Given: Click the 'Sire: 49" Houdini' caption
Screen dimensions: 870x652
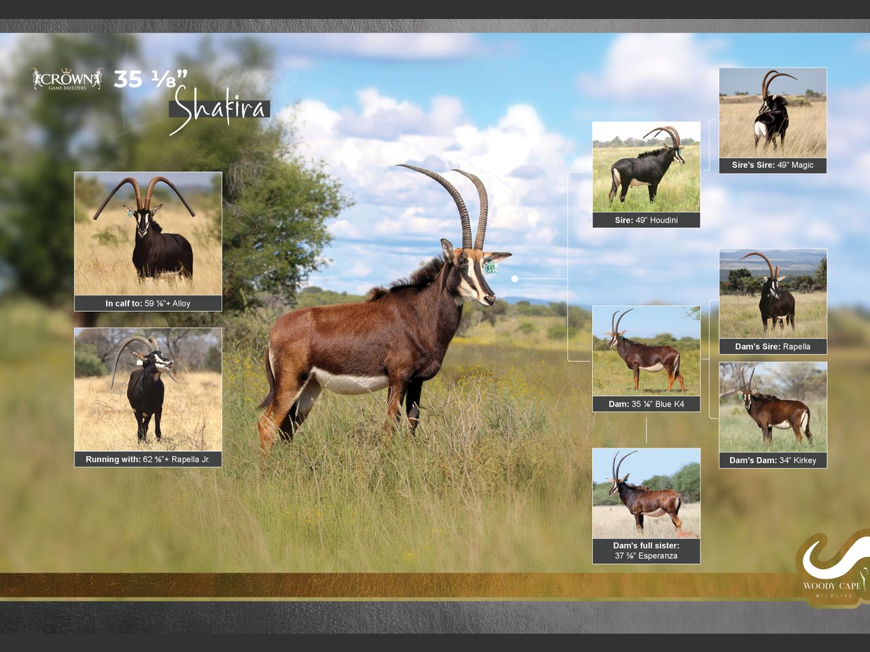Looking at the screenshot, I should [x=646, y=220].
